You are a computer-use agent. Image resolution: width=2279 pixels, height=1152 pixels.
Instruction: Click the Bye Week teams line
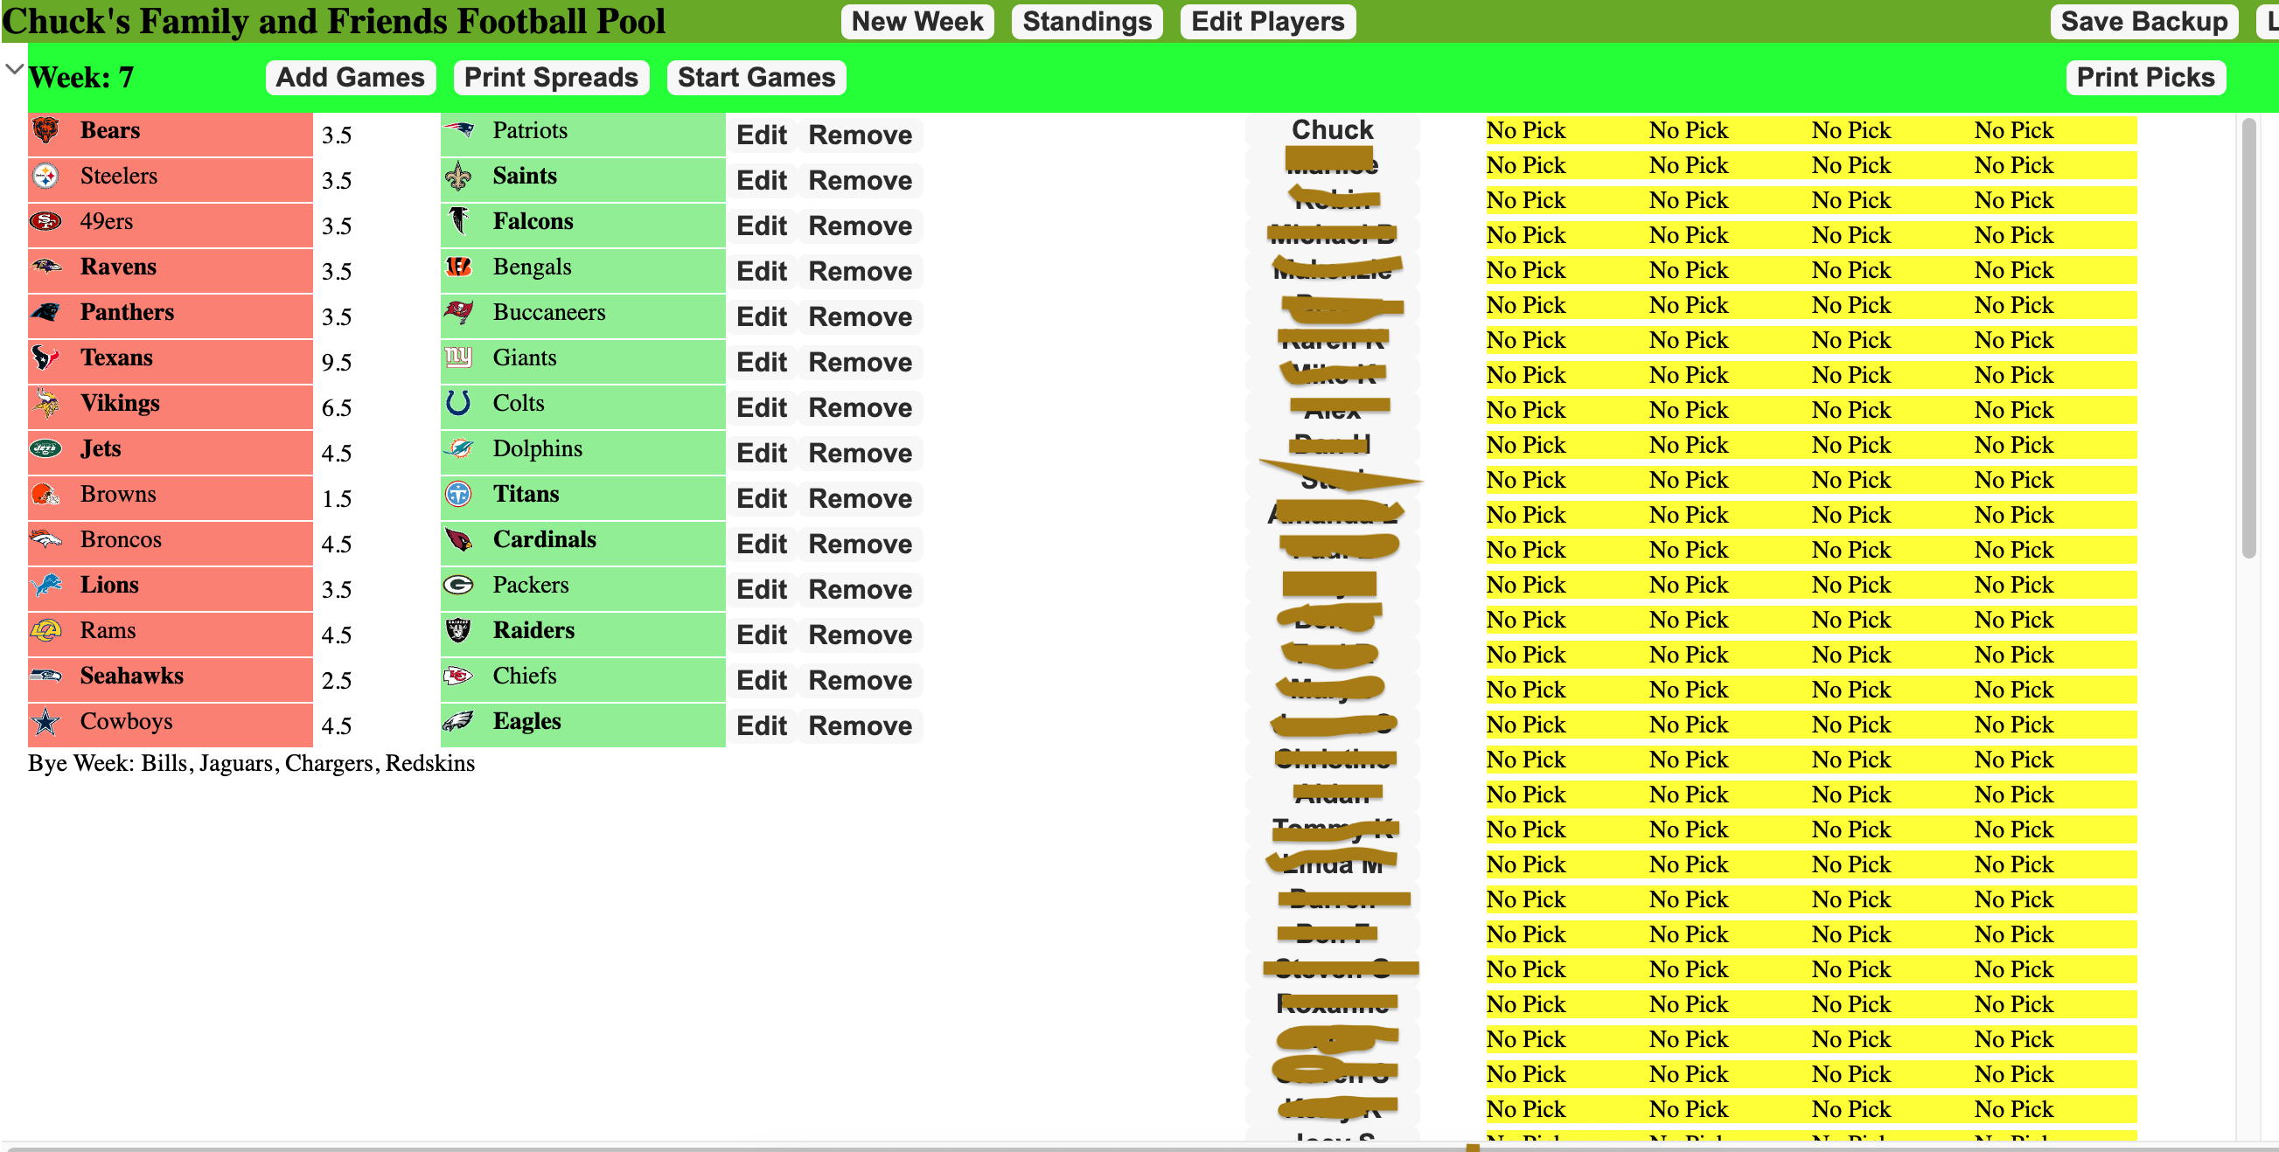click(251, 763)
